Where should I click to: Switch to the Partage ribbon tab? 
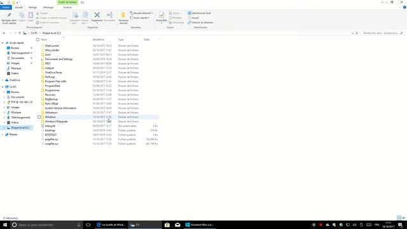click(x=32, y=8)
